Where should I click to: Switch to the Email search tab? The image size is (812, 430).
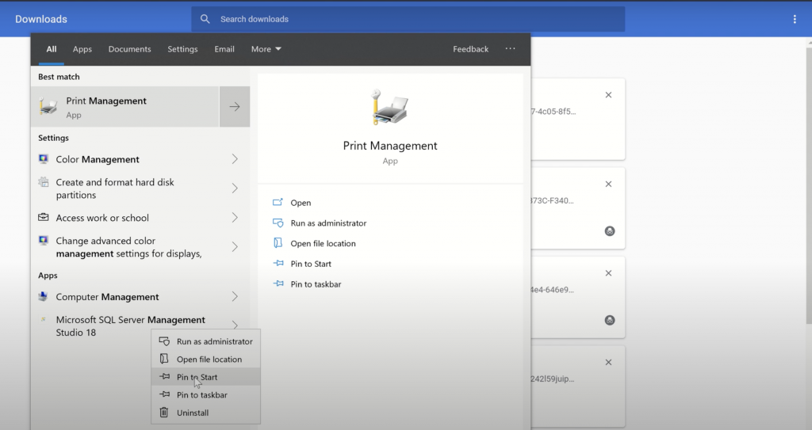(x=224, y=49)
